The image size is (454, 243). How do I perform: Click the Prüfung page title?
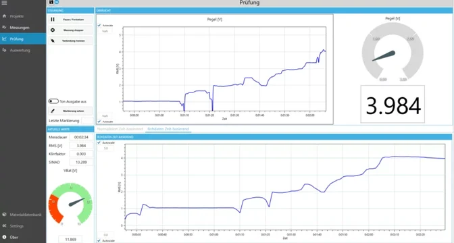tap(249, 3)
